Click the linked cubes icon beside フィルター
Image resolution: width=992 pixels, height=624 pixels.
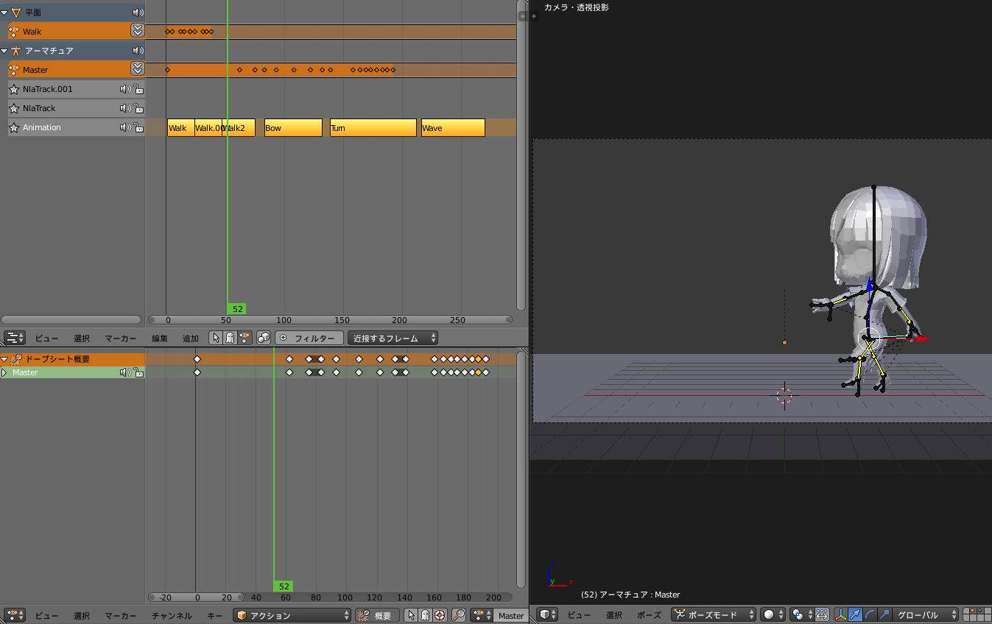coord(263,338)
